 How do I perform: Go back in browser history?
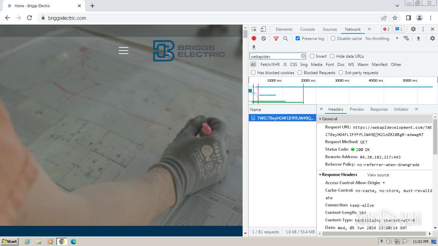(x=8, y=18)
